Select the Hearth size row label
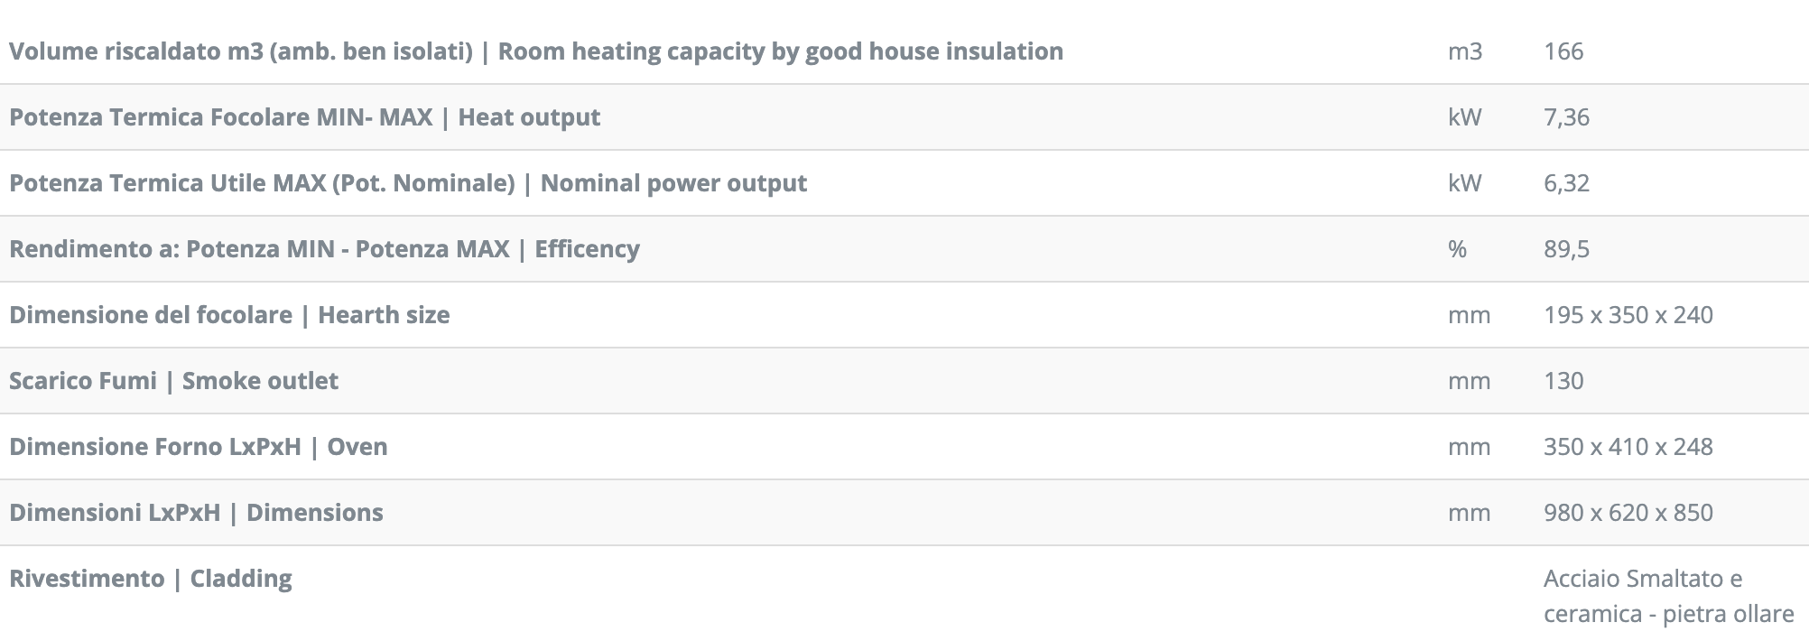The image size is (1809, 641). click(x=229, y=315)
